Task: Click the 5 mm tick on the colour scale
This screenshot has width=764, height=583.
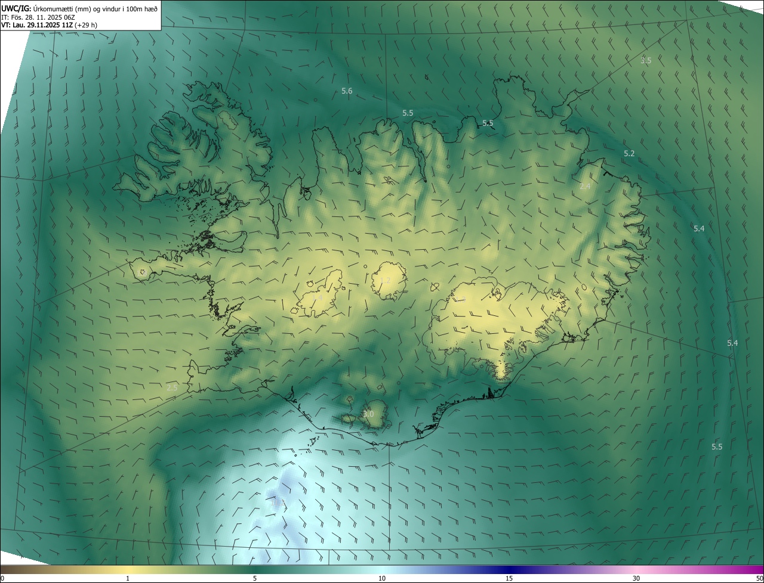Action: [255, 578]
